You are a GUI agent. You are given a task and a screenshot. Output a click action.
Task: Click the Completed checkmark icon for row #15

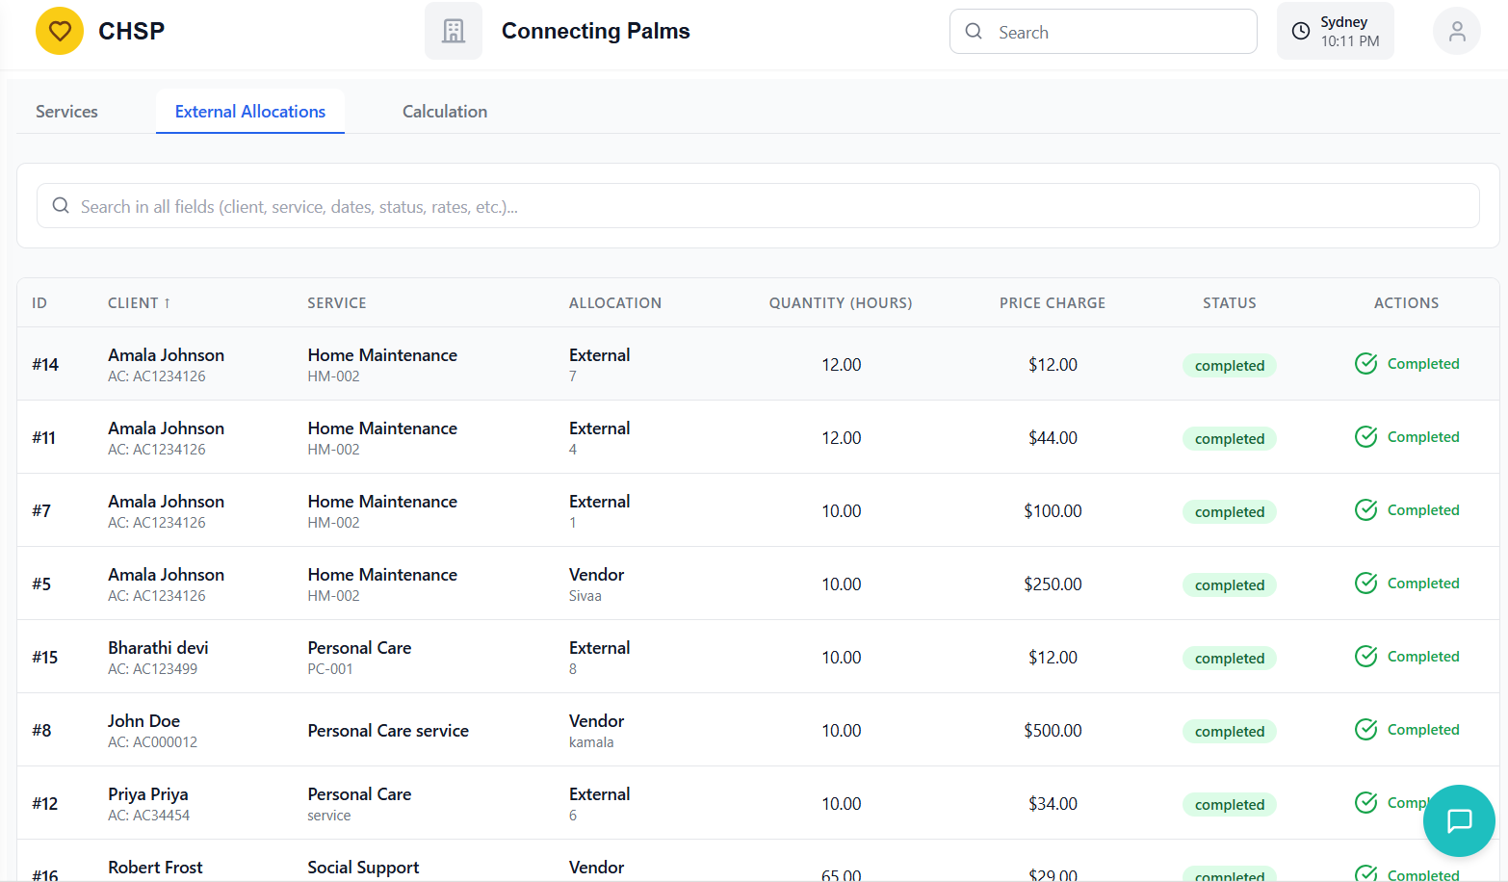tap(1365, 657)
